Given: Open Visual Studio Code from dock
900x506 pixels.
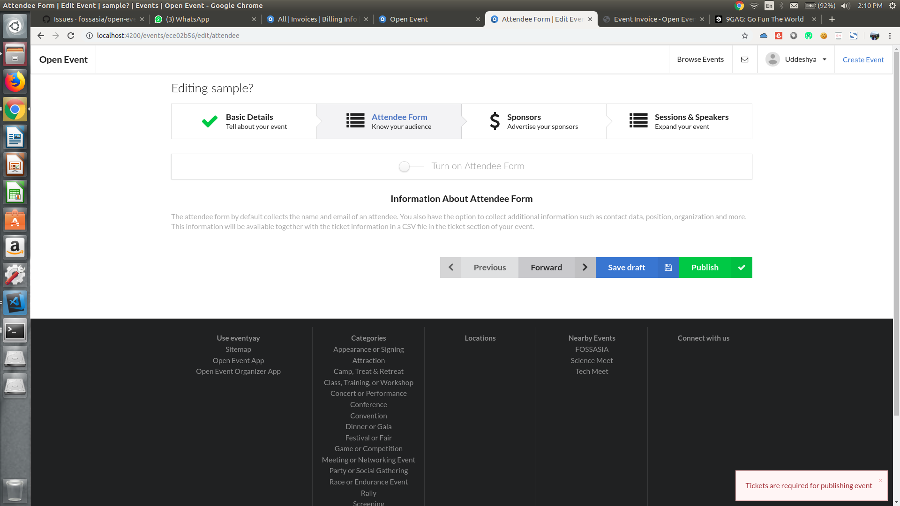Looking at the screenshot, I should (x=15, y=303).
